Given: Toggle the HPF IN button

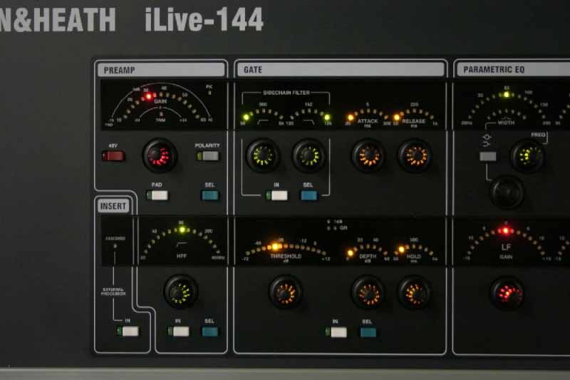Looking at the screenshot, I should [180, 331].
